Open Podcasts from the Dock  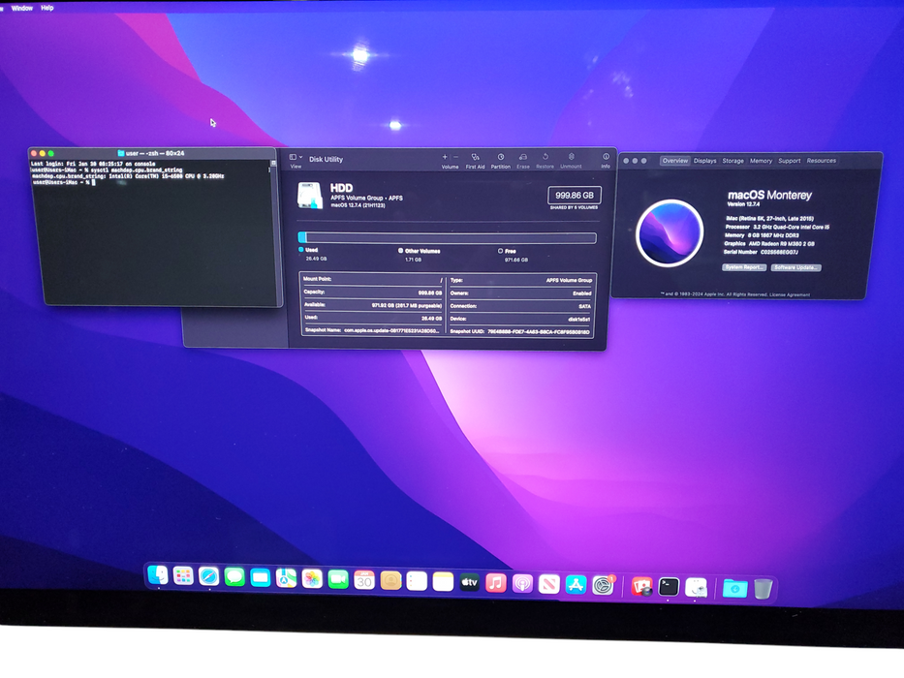click(x=522, y=583)
